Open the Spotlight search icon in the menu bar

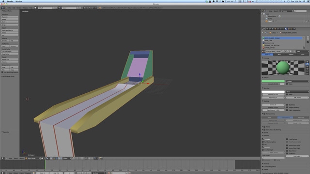pos(305,1)
